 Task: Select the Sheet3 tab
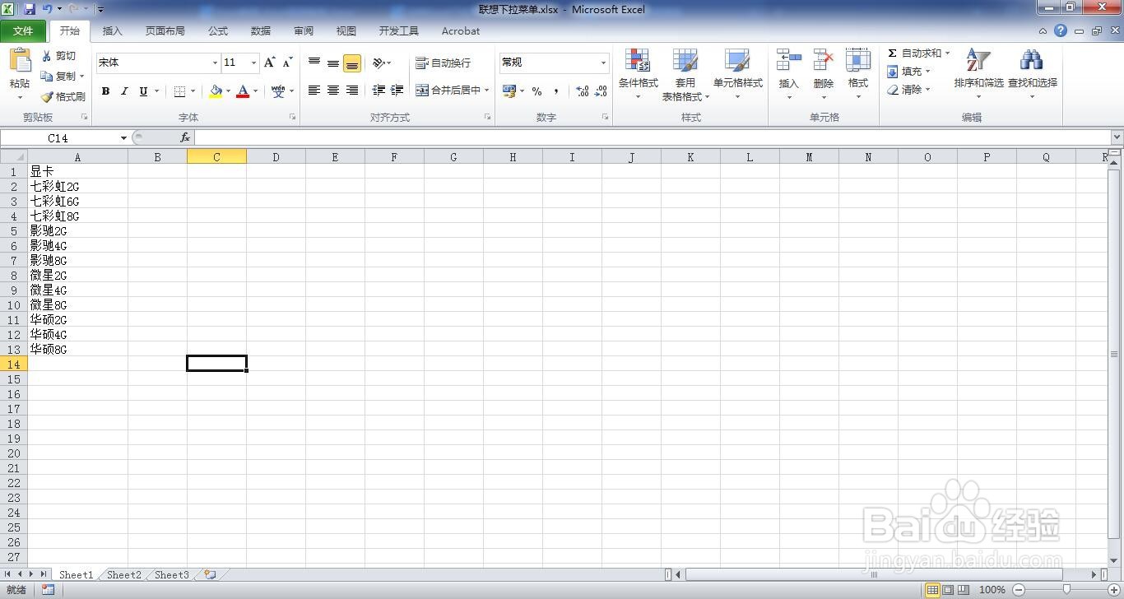click(172, 575)
